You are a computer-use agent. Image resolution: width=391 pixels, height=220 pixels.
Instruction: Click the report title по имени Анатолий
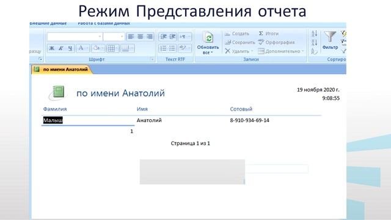[120, 93]
